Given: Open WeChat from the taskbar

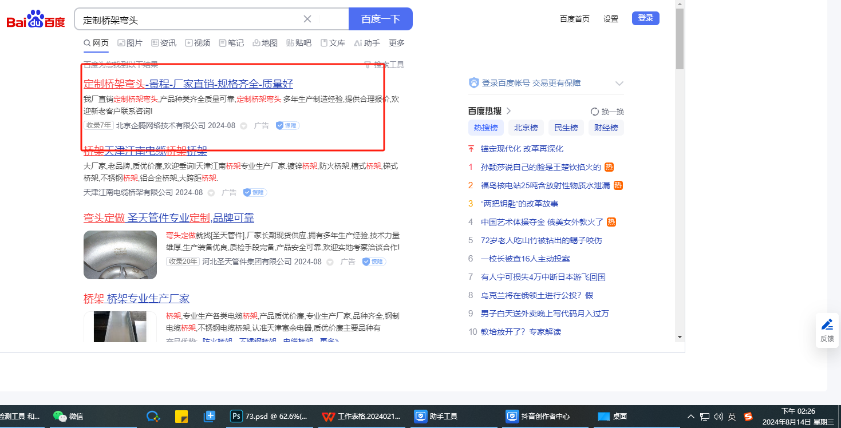Looking at the screenshot, I should (x=68, y=417).
